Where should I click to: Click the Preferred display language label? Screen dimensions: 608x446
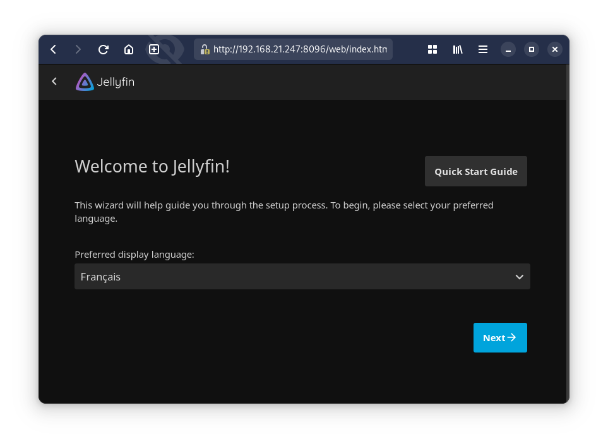coord(134,255)
